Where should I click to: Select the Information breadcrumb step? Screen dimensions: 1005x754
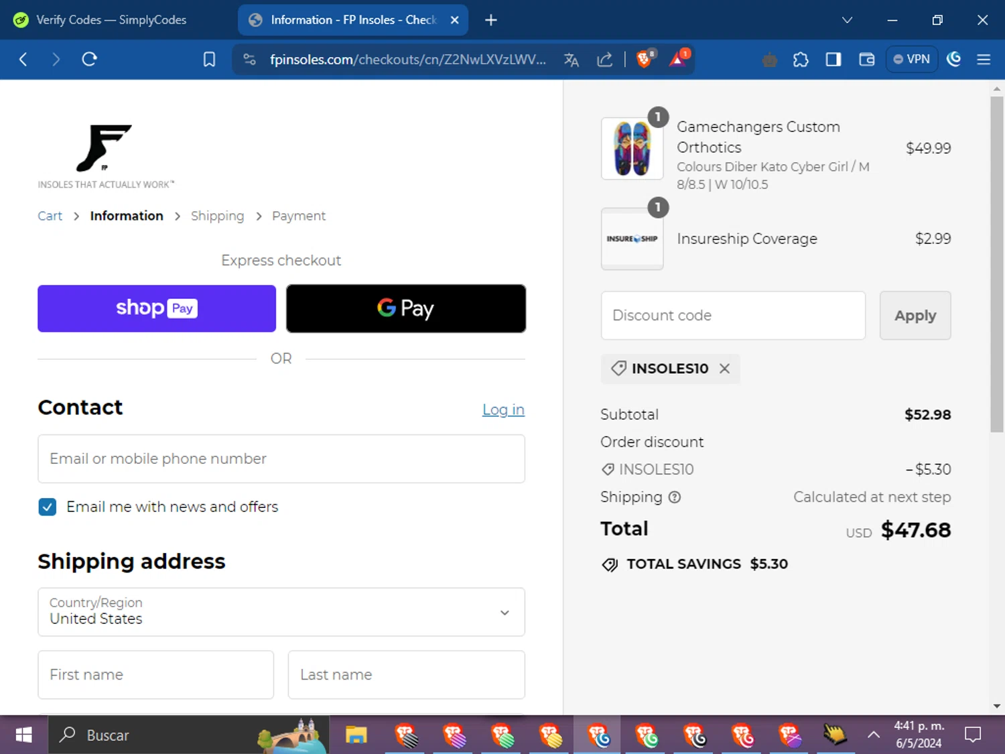[127, 216]
